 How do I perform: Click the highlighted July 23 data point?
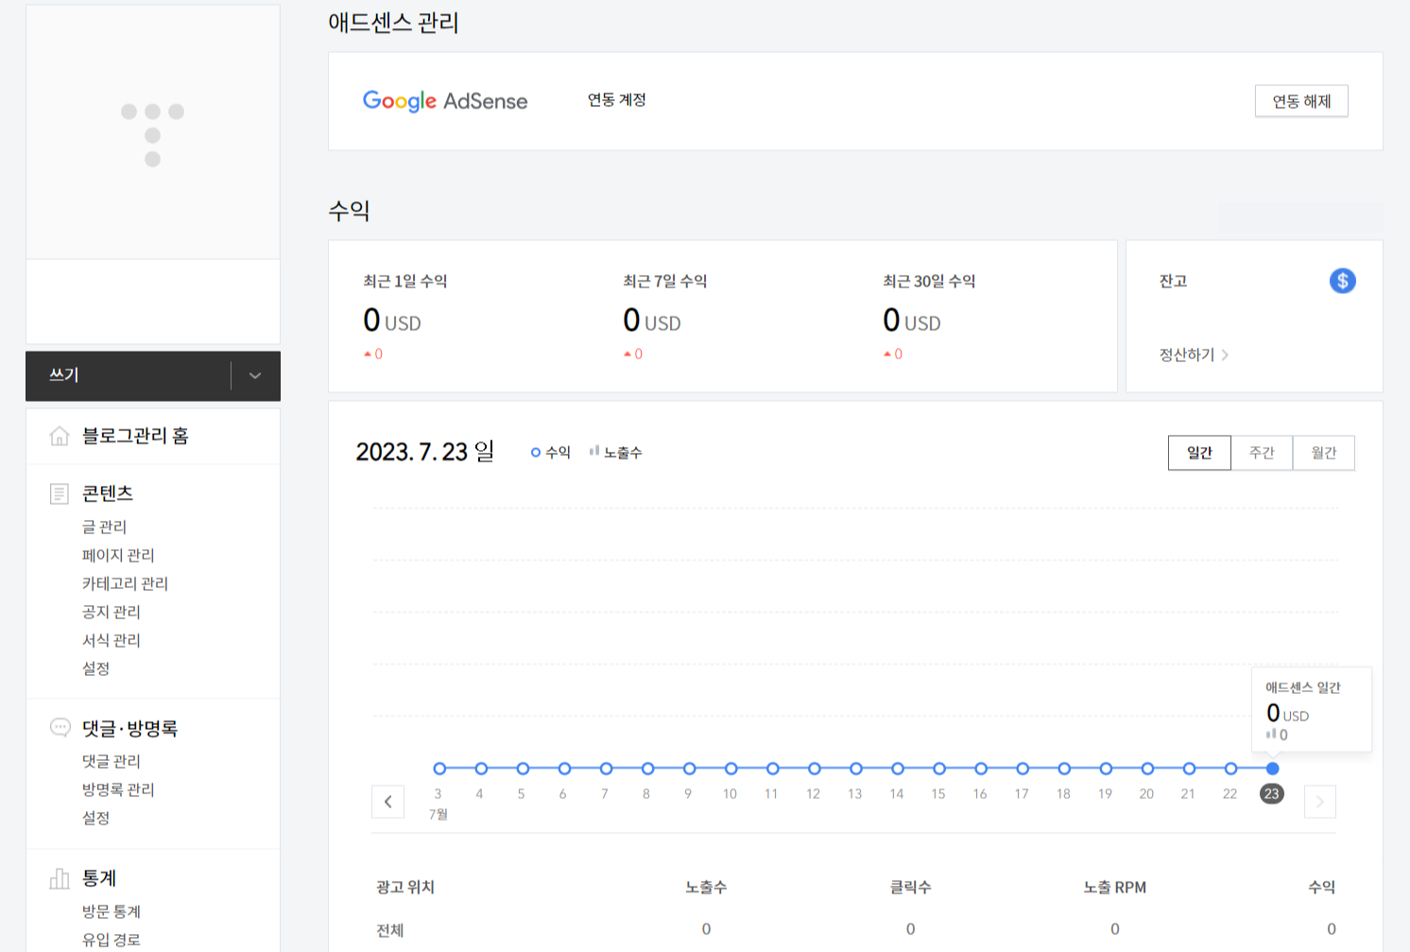pos(1271,769)
